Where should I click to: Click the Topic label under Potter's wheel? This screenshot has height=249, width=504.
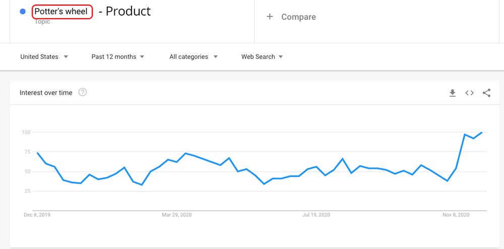tap(42, 22)
